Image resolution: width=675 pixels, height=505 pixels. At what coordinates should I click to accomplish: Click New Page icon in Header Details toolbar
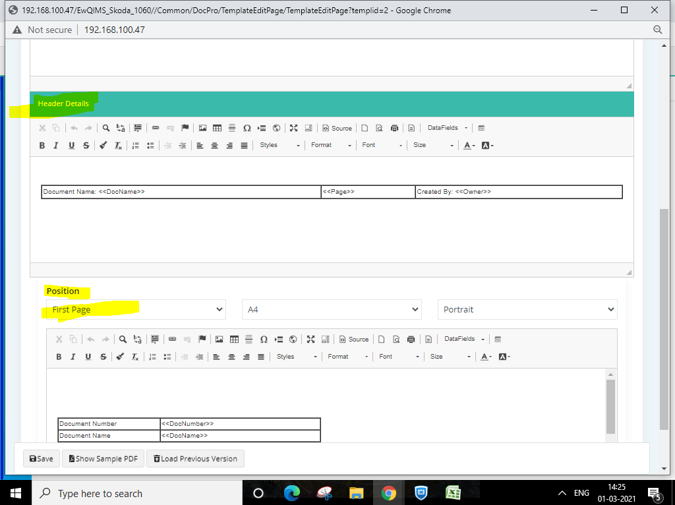pyautogui.click(x=365, y=128)
